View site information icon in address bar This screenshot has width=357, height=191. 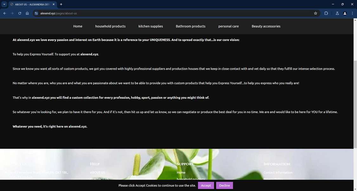point(36,13)
